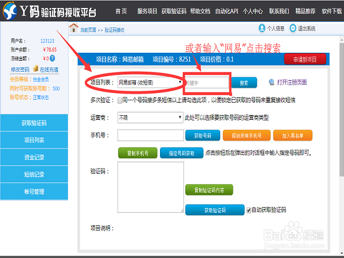Click the scrollbar up arrow
This screenshot has width=344, height=258.
[x=342, y=40]
